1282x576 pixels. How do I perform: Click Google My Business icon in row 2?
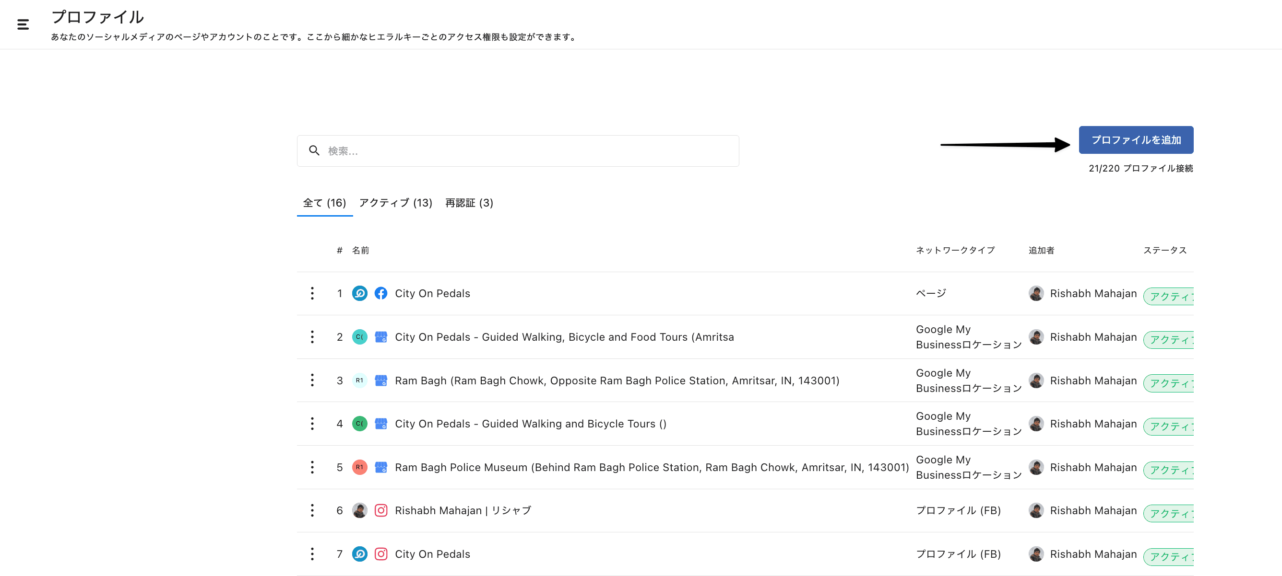click(x=381, y=337)
